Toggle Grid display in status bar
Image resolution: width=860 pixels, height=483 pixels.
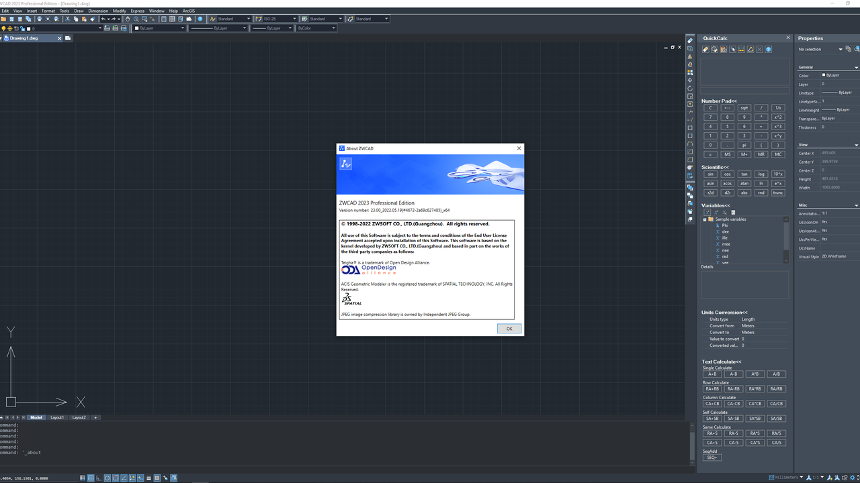click(91, 478)
